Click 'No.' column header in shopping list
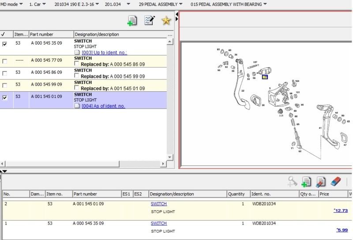Image resolution: width=353 pixels, height=240 pixels. [16, 194]
